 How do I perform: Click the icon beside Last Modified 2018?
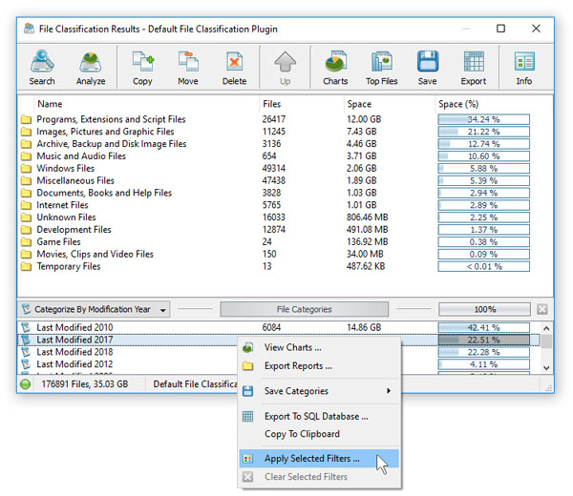pyautogui.click(x=26, y=352)
